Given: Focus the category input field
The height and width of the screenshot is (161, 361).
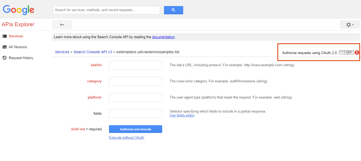Looking at the screenshot, I should pyautogui.click(x=136, y=81).
